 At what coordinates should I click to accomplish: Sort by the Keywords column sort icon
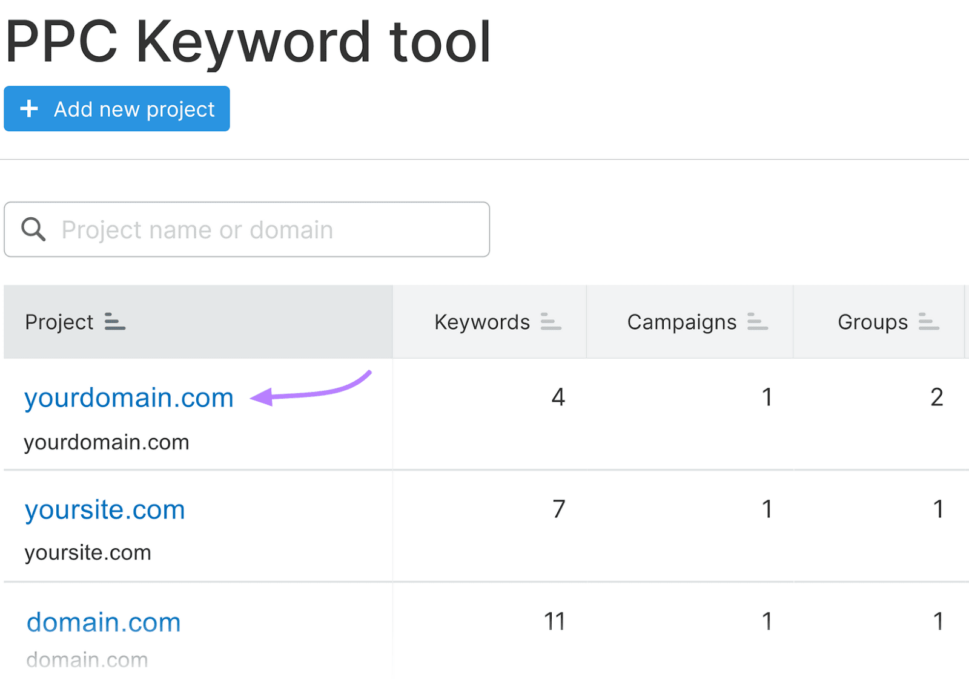[550, 322]
